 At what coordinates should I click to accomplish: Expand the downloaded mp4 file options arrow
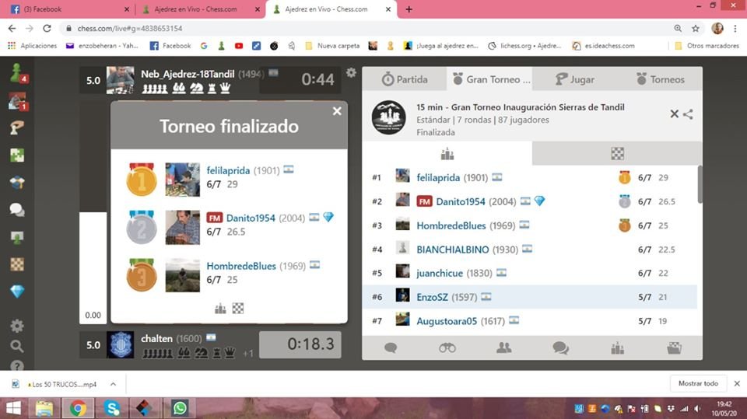tap(113, 384)
